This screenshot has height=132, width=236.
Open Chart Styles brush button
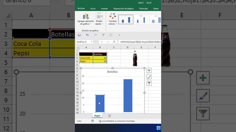point(149,77)
